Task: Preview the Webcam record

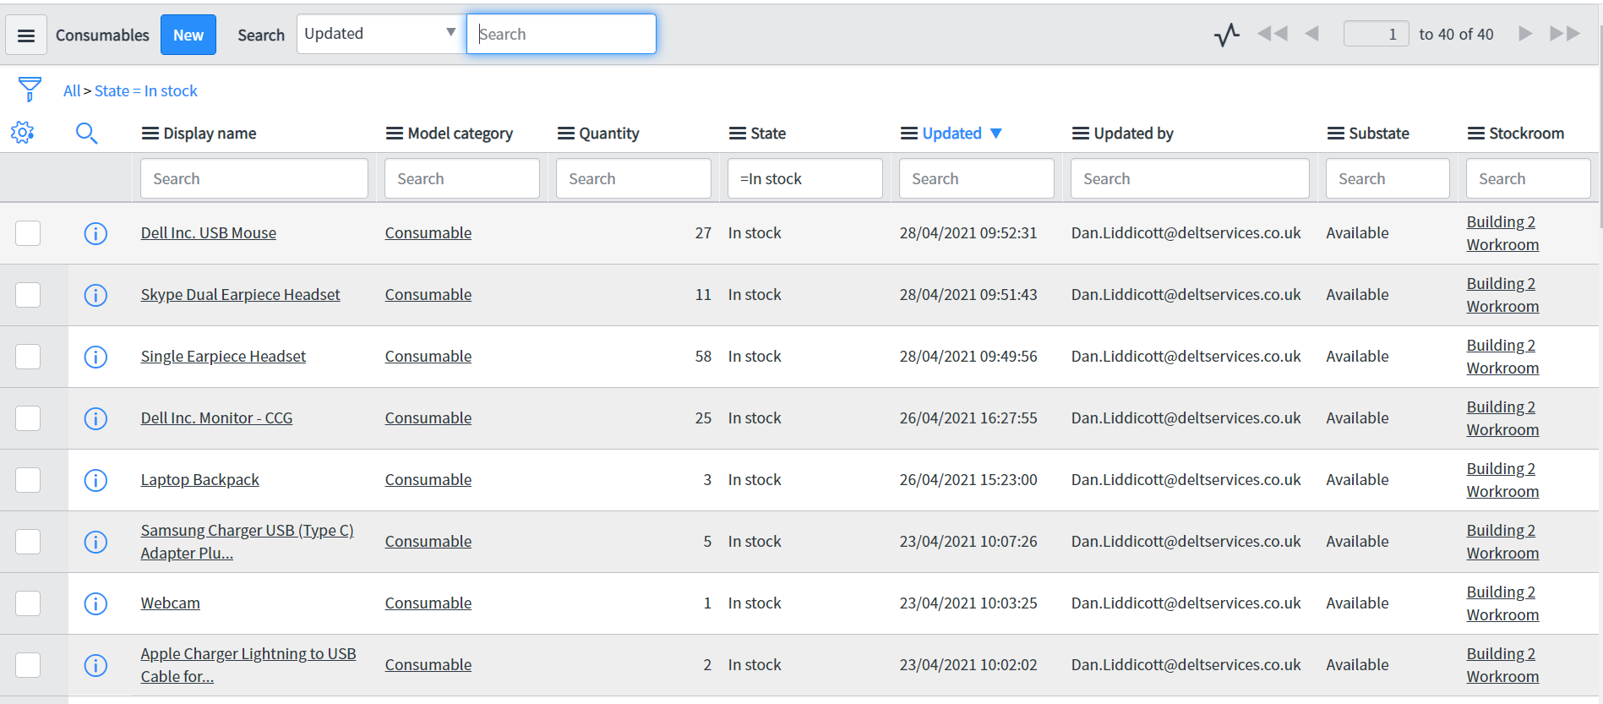Action: pos(95,603)
